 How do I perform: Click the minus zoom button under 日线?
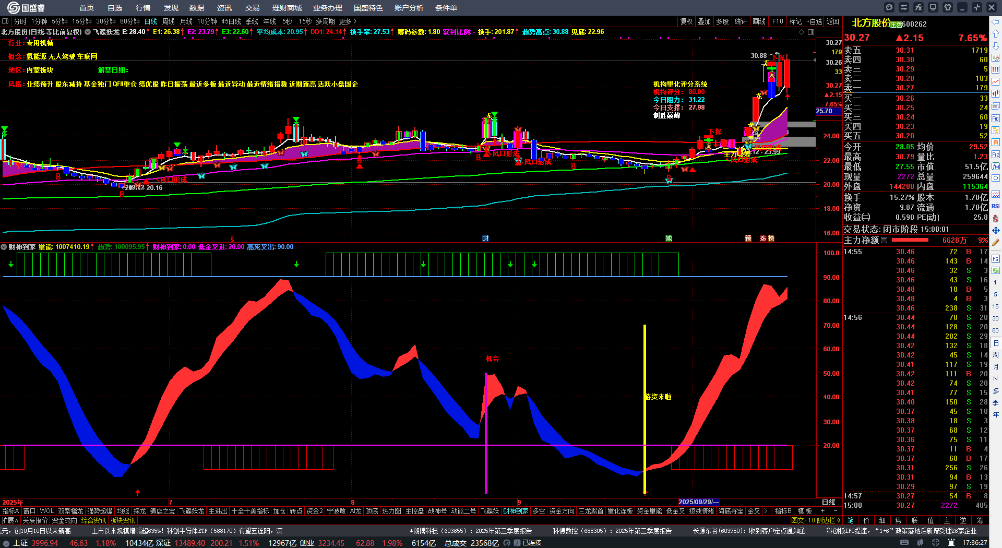834,511
